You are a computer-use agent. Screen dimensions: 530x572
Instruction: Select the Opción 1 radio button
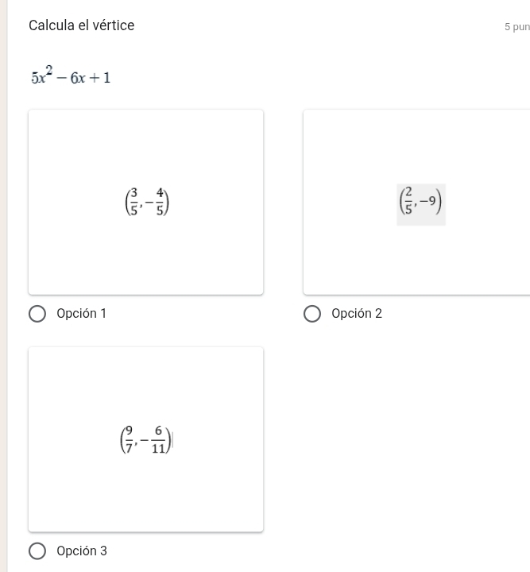click(x=37, y=314)
